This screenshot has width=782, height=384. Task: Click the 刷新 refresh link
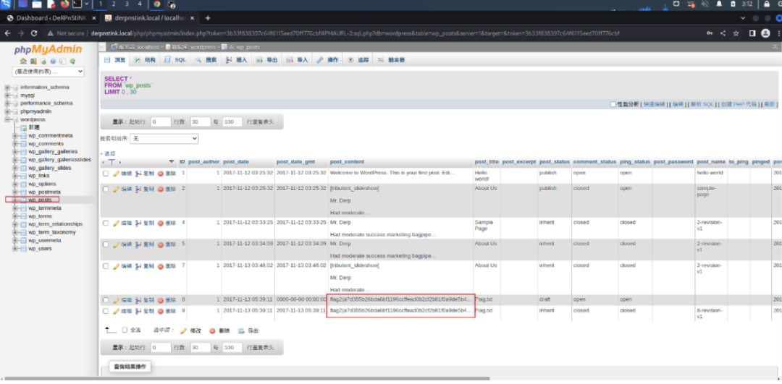(768, 105)
